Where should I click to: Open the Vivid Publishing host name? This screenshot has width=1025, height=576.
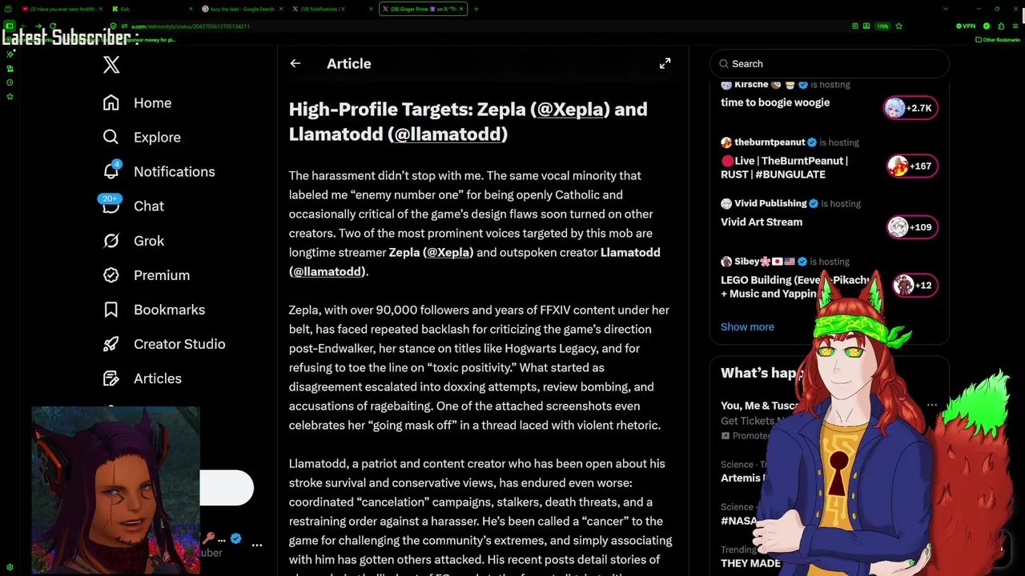(x=770, y=203)
